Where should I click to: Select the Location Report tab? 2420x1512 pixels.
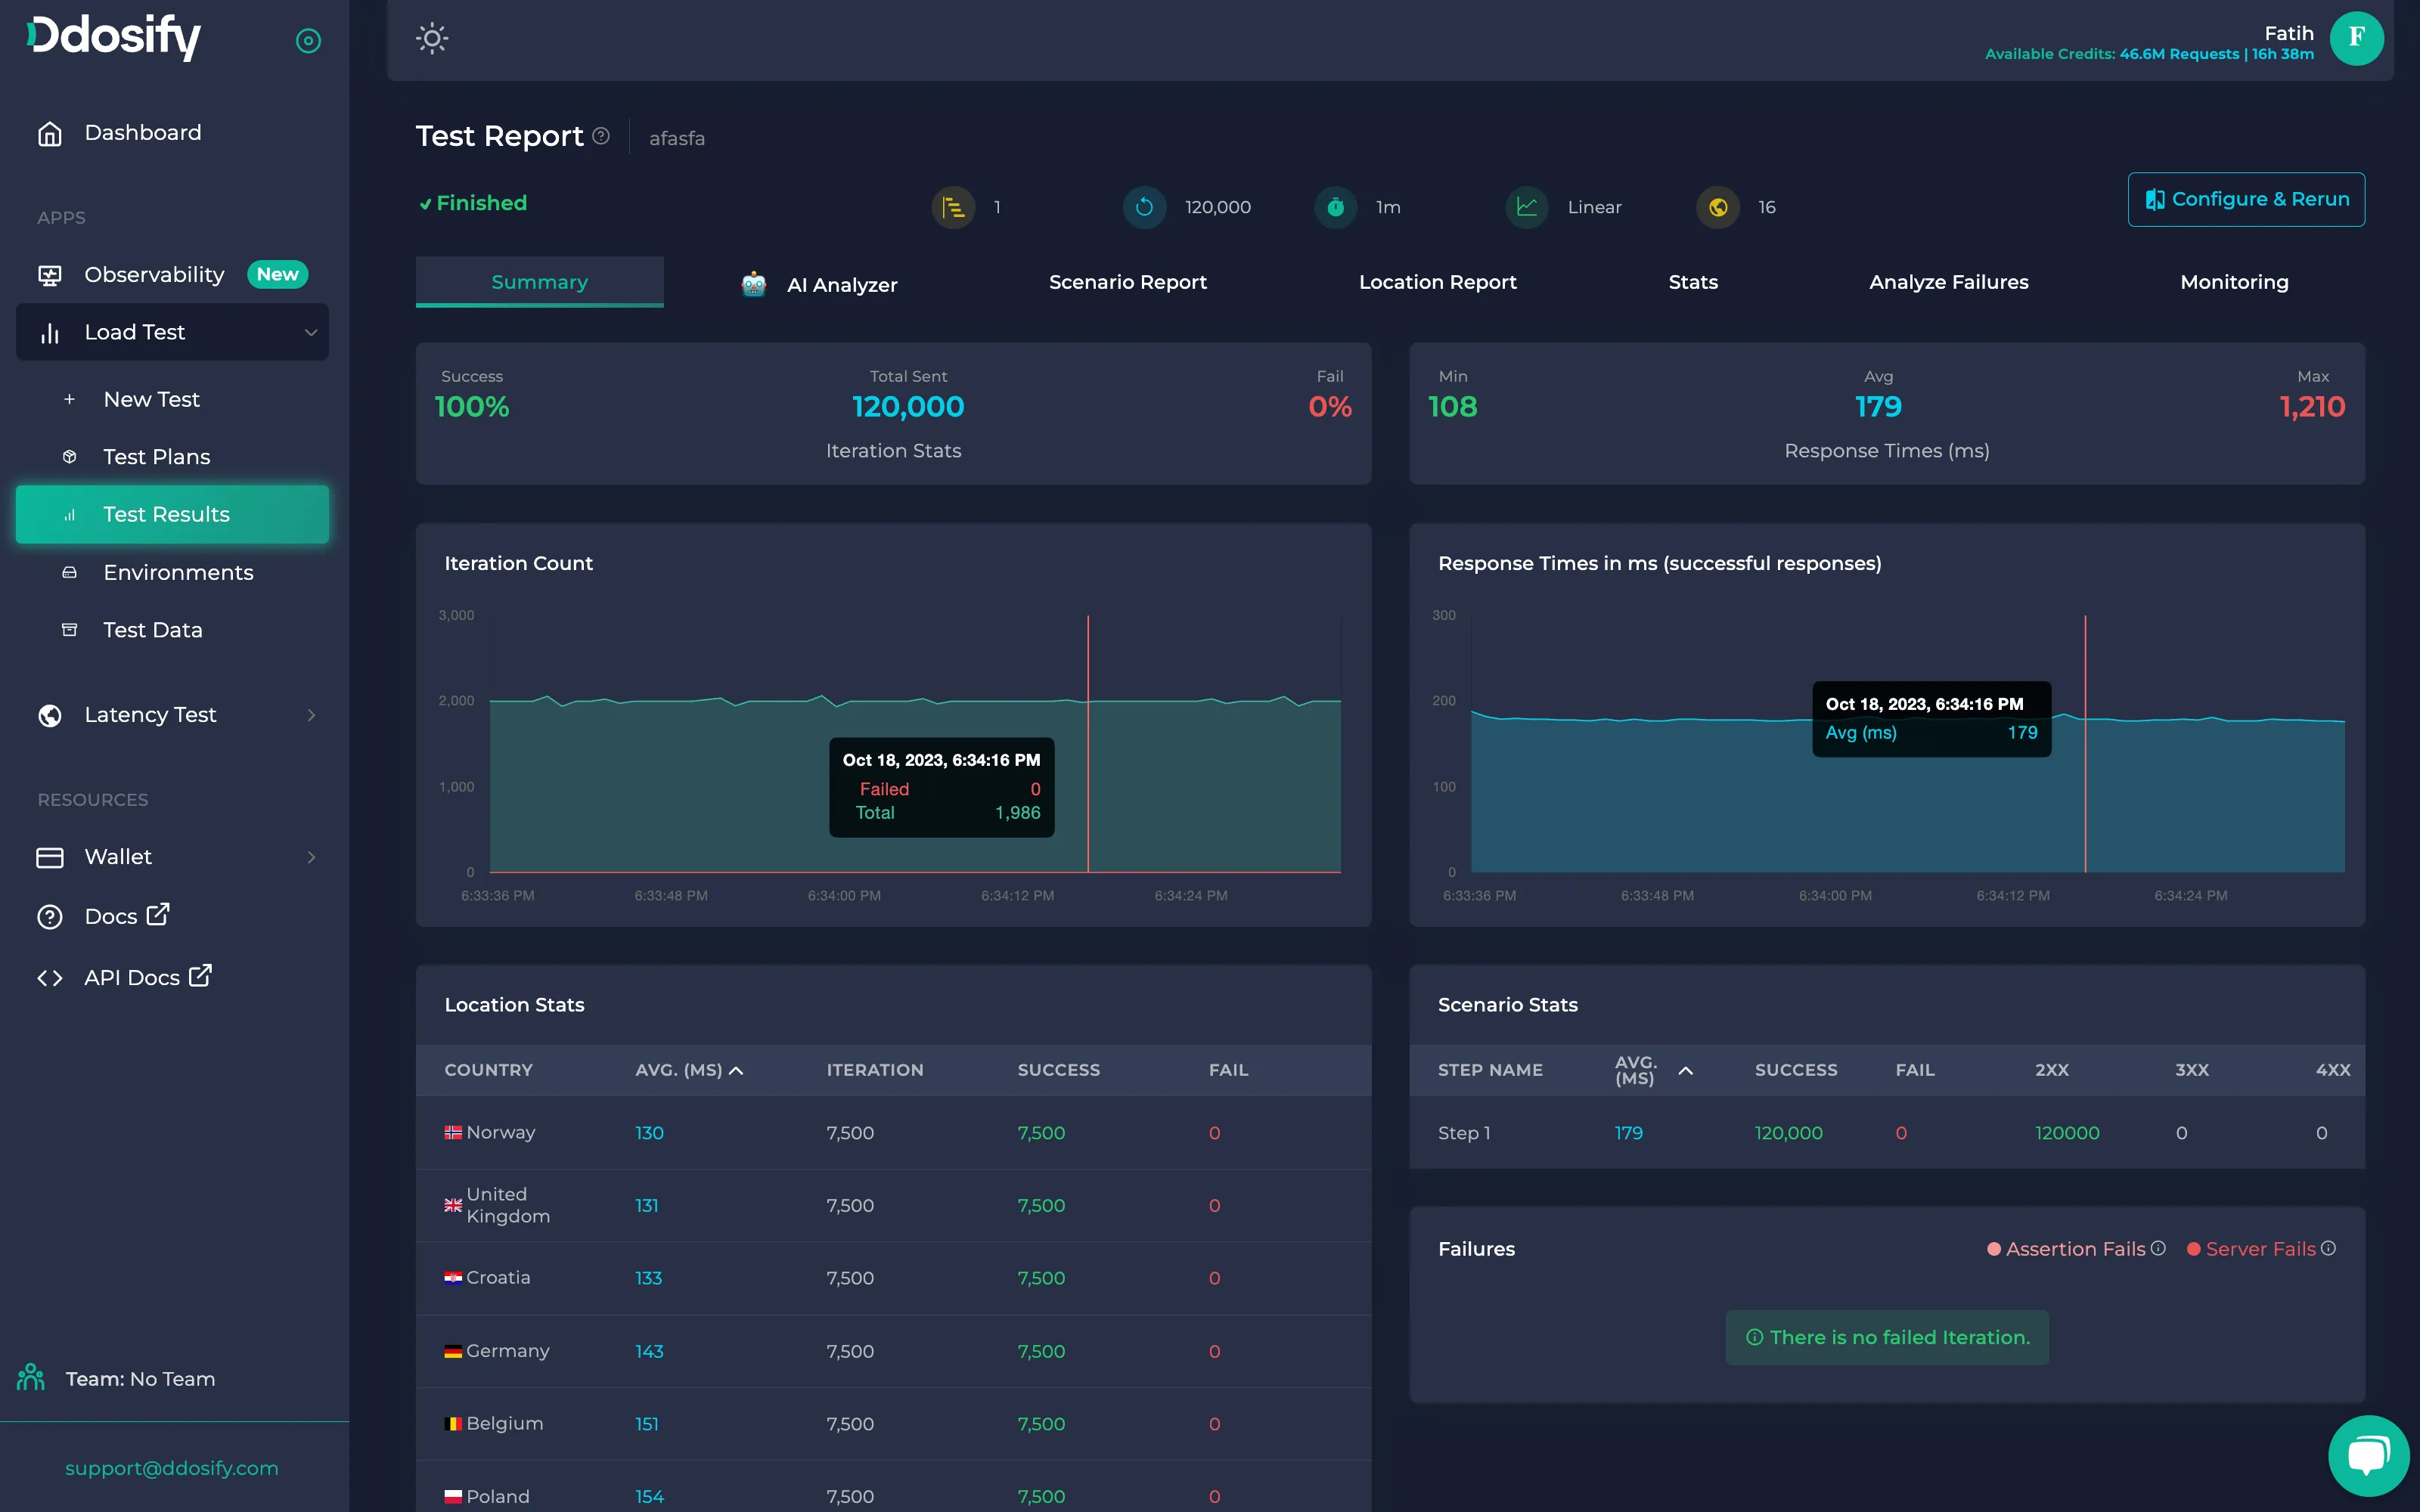coord(1438,280)
